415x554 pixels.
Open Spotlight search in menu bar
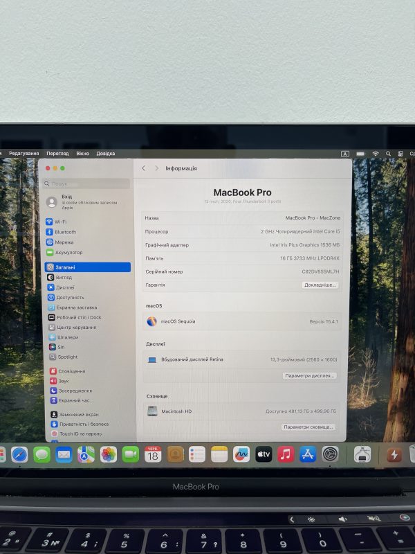[388, 154]
